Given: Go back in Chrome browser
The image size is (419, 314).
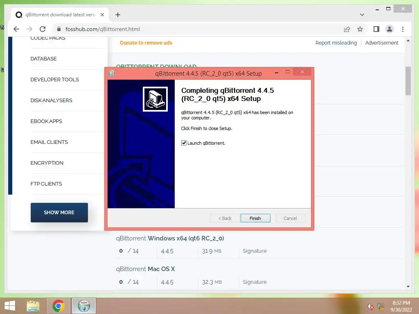Looking at the screenshot, I should tap(16, 29).
